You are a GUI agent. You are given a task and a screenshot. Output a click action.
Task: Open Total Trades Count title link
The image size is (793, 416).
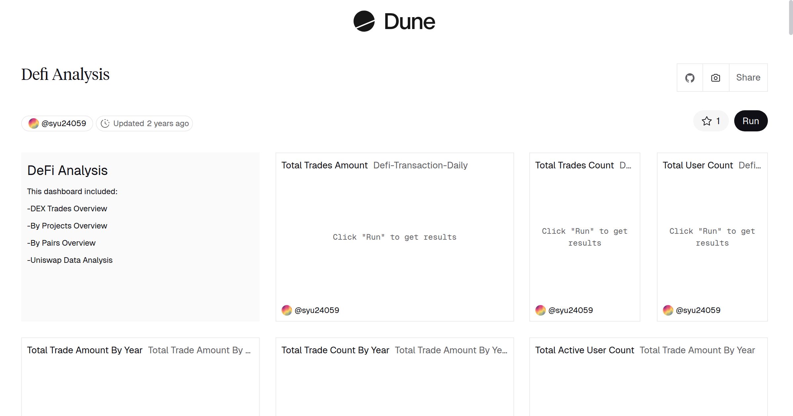coord(574,165)
